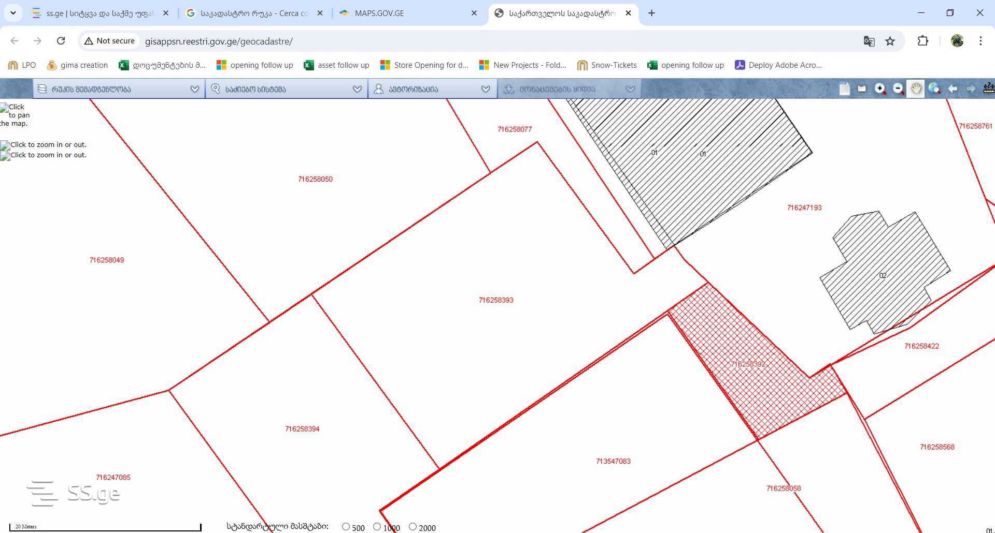Screen dimensions: 995x533
Task: Open the measure ruler tool
Action: (x=988, y=89)
